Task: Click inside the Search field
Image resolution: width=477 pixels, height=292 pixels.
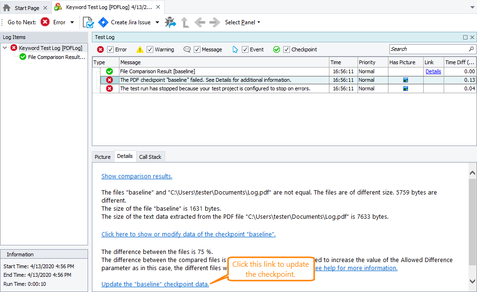Action: click(428, 49)
